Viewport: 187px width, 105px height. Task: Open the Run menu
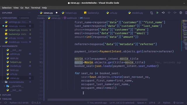pos(27,8)
